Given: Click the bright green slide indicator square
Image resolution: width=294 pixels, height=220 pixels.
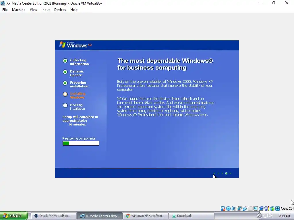Looking at the screenshot, I should pos(226,173).
